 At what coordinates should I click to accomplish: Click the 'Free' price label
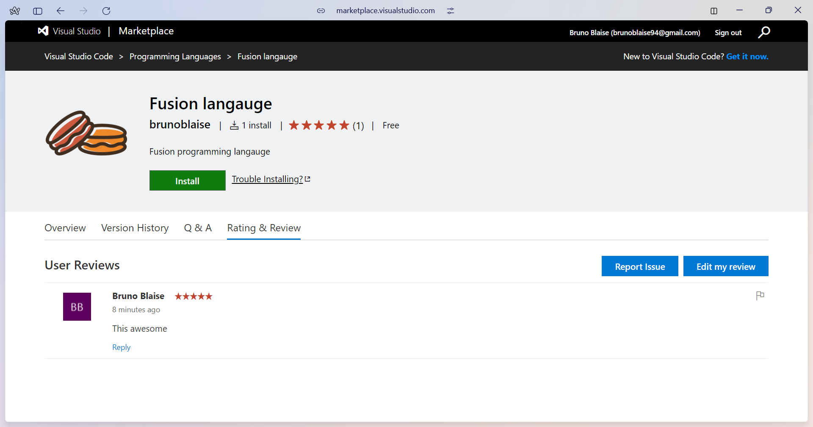(391, 125)
